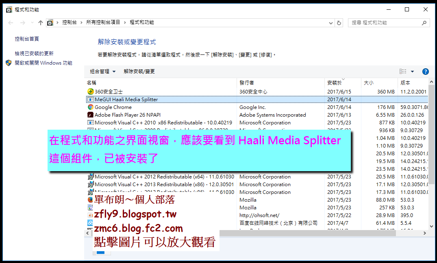Click icon of Visual C++ 2013 Redistributable (x86)
Viewport: 437px width, 263px height.
pyautogui.click(x=91, y=185)
